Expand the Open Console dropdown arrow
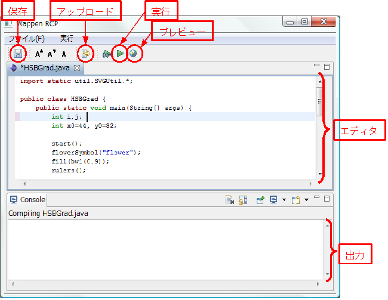The height and width of the screenshot is (300, 388). (306, 200)
